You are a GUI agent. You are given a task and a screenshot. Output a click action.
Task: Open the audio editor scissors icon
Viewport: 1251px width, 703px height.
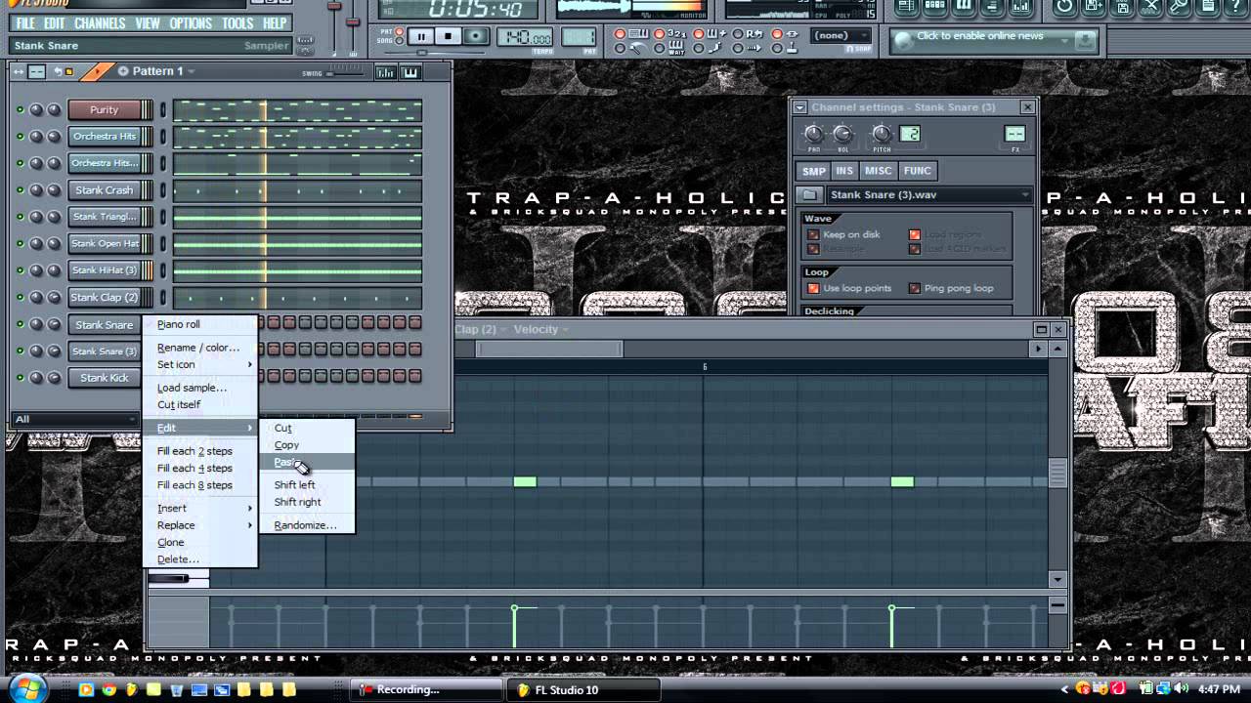click(x=1151, y=7)
